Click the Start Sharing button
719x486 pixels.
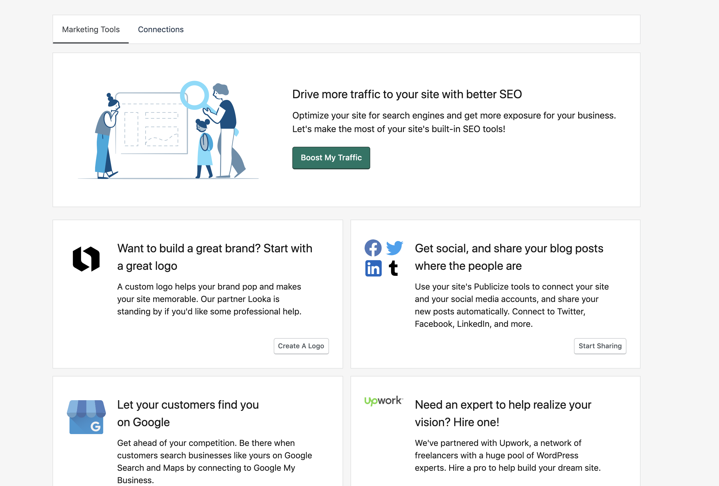click(x=600, y=346)
